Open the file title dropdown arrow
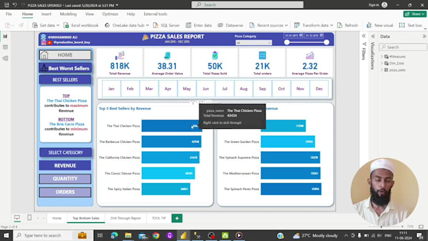Viewport: 428px width, 241px height. pos(117,5)
